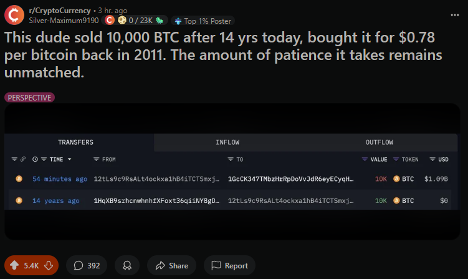Switch to the INFLOW tab
The image size is (468, 279).
(227, 142)
